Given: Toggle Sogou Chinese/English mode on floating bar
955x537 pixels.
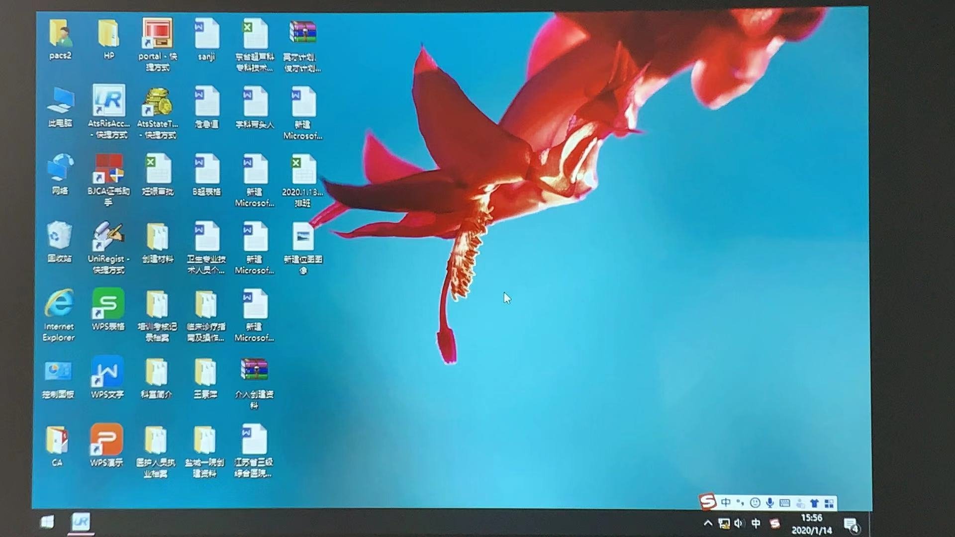Looking at the screenshot, I should [x=726, y=503].
